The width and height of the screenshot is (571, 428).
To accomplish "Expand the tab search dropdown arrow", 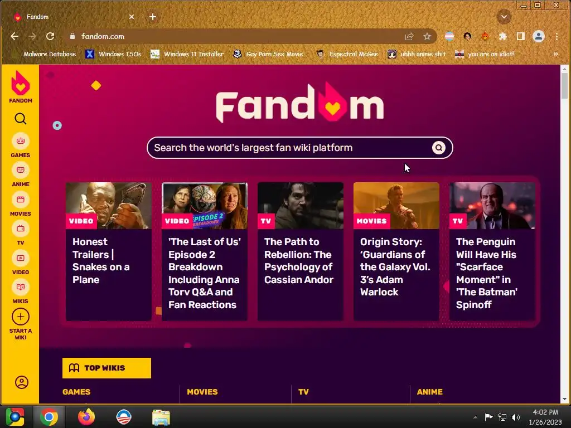I will pos(504,17).
